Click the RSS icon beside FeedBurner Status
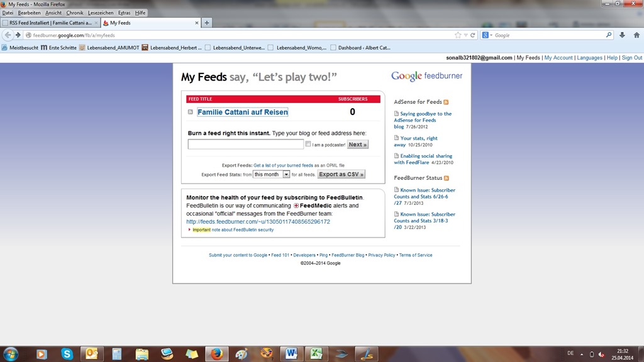The image size is (644, 362). [447, 178]
